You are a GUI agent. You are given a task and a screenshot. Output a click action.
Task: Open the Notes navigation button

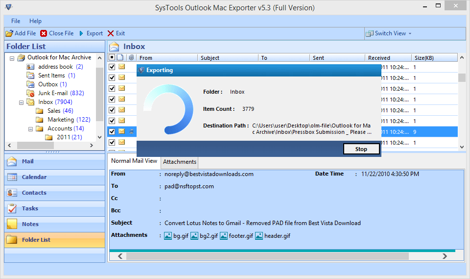54,224
